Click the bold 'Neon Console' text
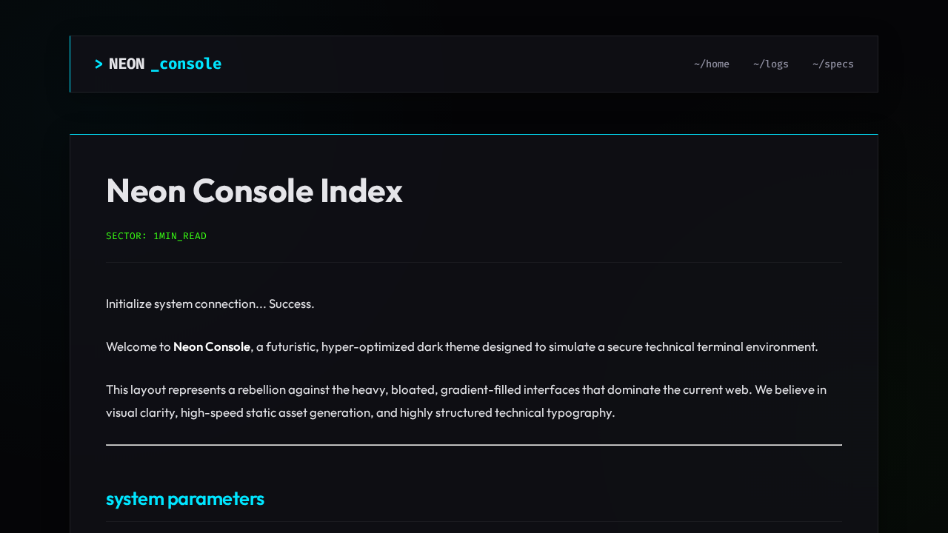 [x=212, y=346]
